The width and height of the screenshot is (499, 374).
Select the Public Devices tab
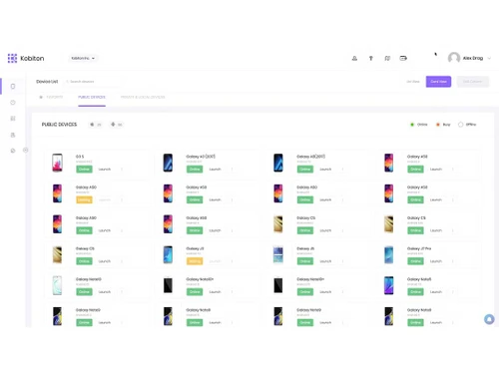coord(92,97)
